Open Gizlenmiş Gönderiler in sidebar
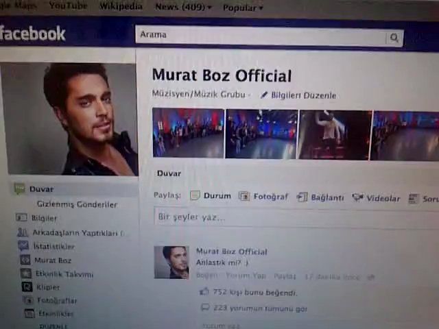This screenshot has width=439, height=329. tap(77, 204)
